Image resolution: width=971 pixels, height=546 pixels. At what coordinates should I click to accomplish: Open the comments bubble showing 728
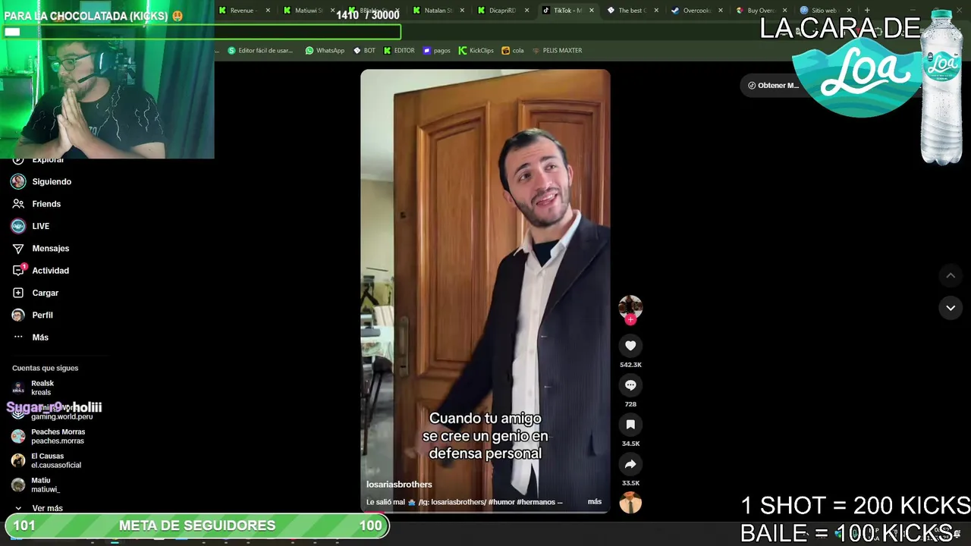[630, 385]
